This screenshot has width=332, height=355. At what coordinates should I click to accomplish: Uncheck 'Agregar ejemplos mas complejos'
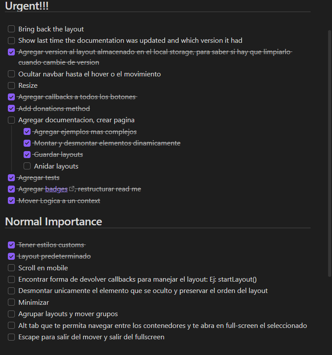pyautogui.click(x=27, y=131)
